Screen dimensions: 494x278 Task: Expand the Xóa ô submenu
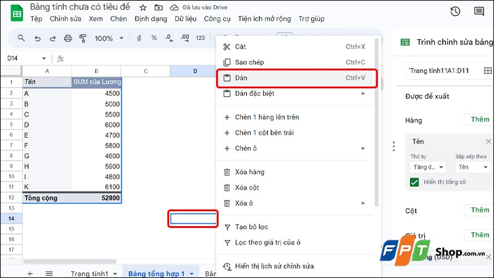295,203
